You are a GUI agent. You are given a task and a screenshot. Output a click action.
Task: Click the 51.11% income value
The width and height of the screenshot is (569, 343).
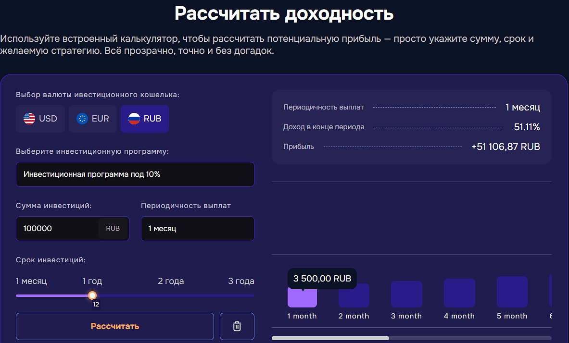point(527,127)
